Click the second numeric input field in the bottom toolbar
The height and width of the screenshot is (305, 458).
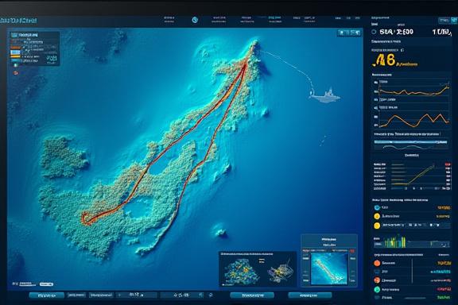pos(182,295)
